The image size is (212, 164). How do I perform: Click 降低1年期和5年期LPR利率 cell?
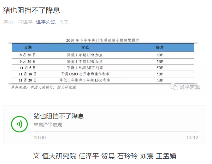[x=85, y=80]
